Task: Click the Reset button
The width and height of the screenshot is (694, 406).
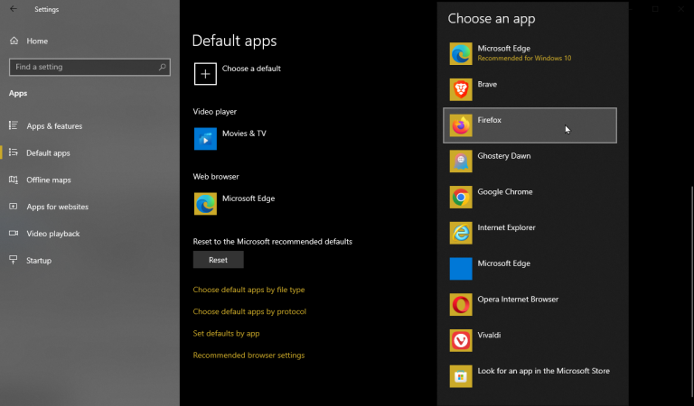Action: (x=218, y=260)
